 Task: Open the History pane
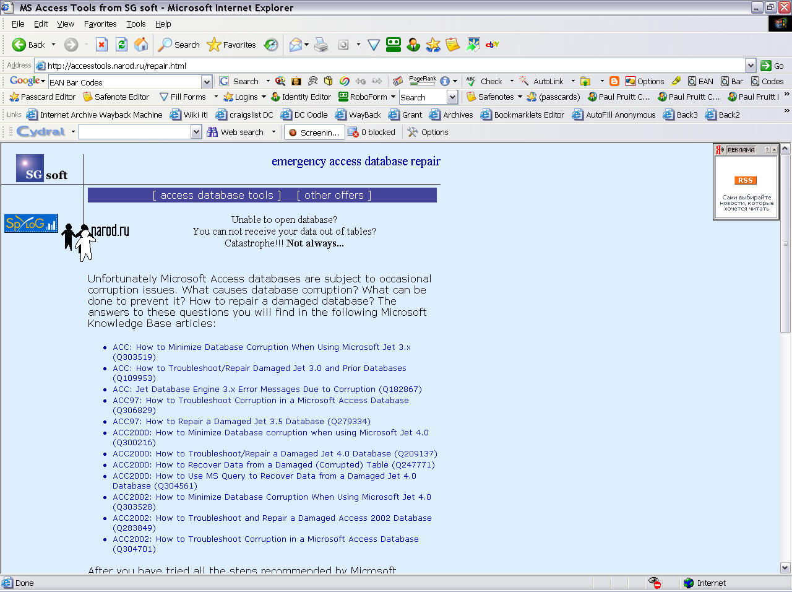[x=271, y=45]
